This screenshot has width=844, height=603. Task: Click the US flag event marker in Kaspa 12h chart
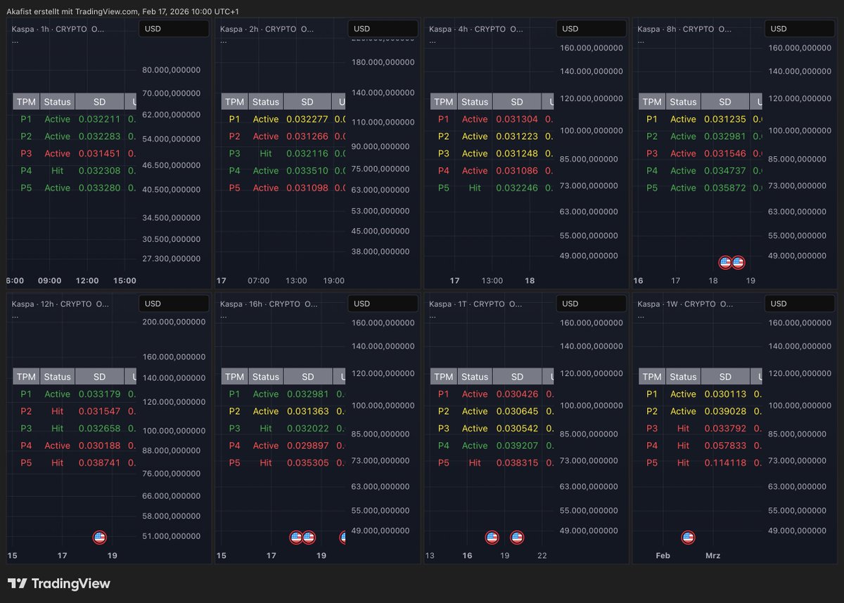pyautogui.click(x=100, y=538)
